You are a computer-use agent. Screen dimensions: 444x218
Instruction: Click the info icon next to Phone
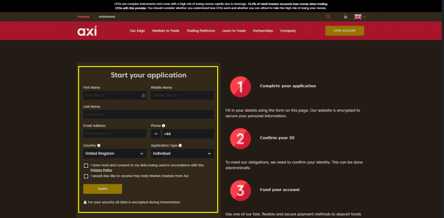coord(163,126)
